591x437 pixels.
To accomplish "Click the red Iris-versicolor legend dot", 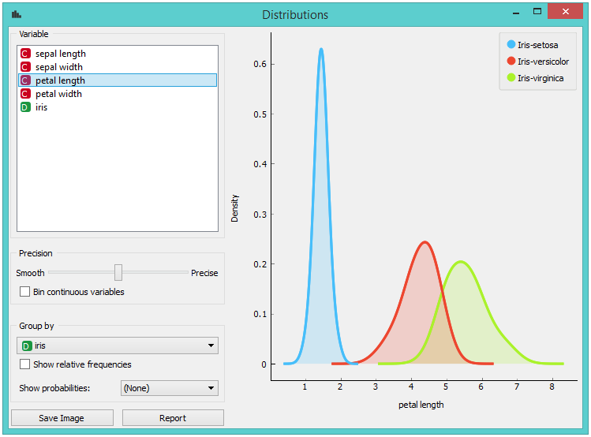I will click(511, 62).
